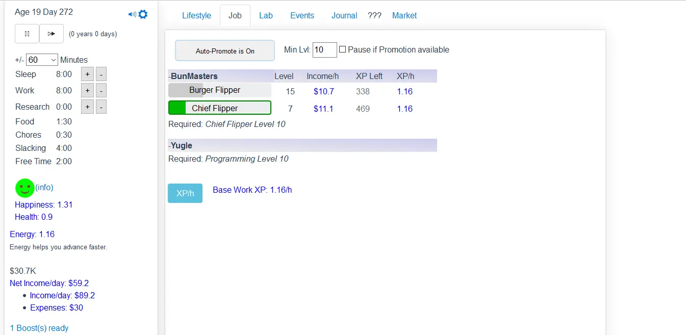The height and width of the screenshot is (335, 686).
Task: Click the sound speaker icon
Action: 132,14
